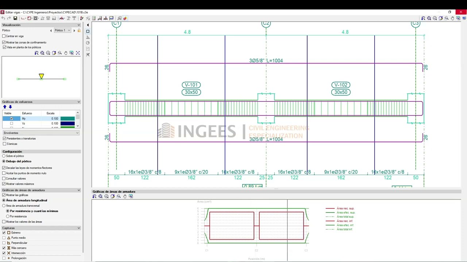Toggle the Extremo snap capture
This screenshot has height=262, width=467.
(x=4, y=233)
